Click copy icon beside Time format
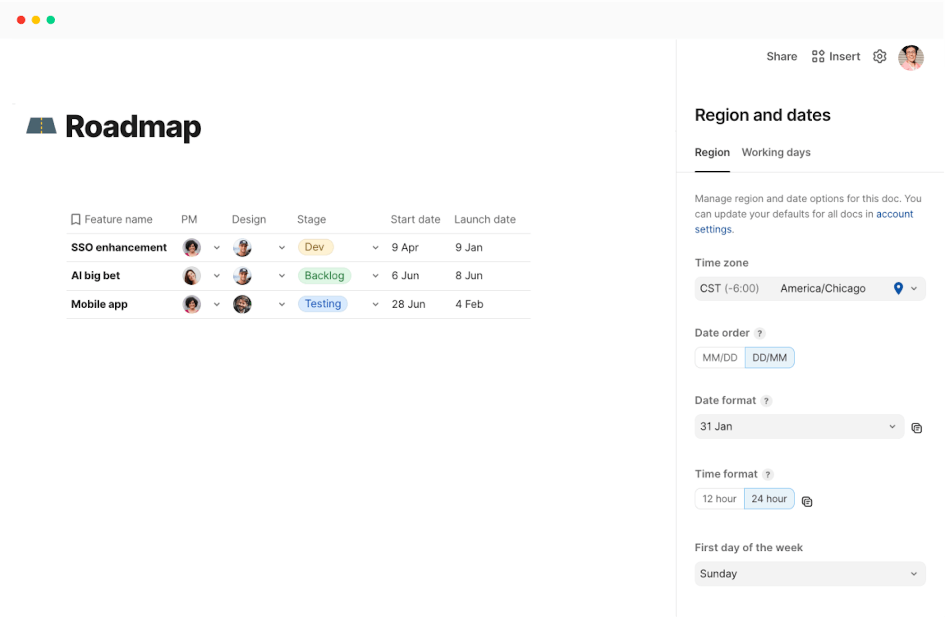 tap(807, 501)
